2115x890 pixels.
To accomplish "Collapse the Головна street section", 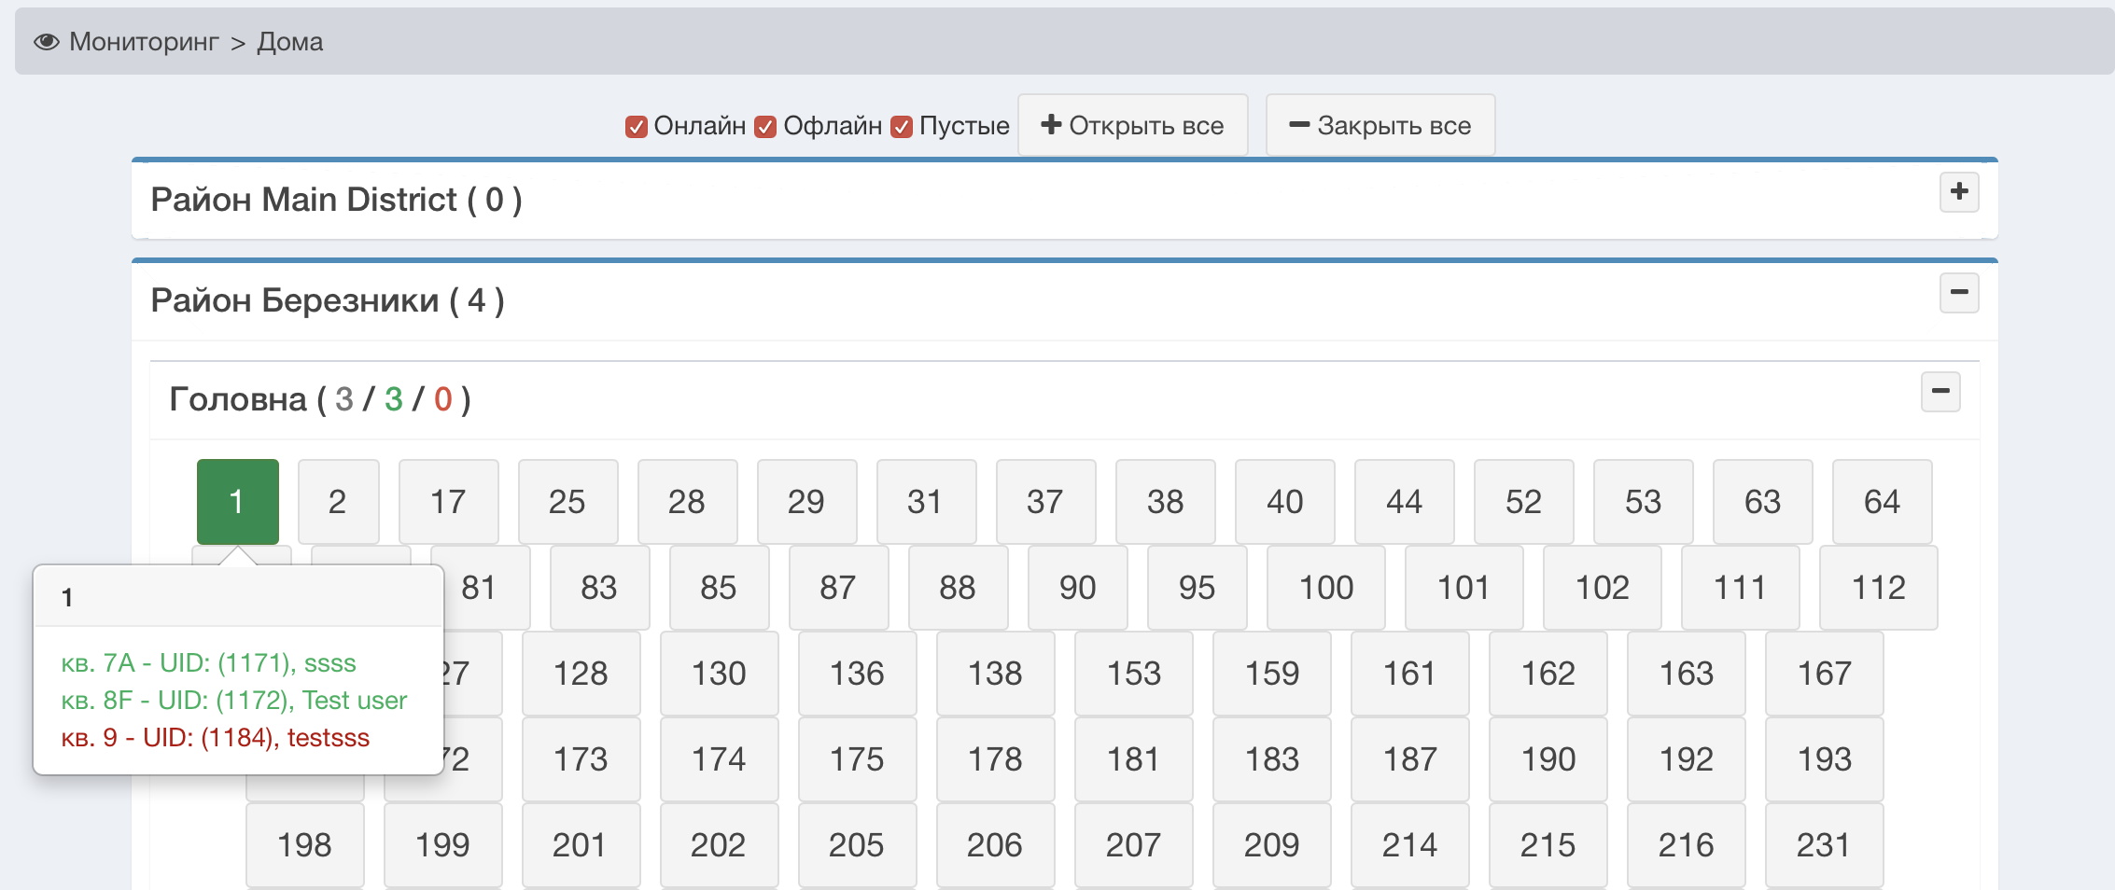I will coord(1940,392).
